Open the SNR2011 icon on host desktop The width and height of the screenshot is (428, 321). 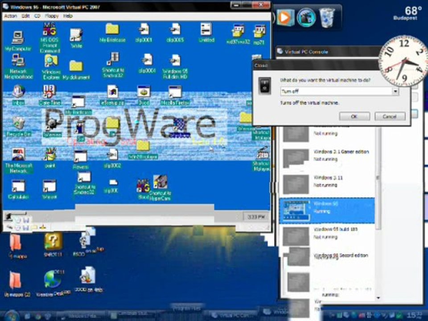[53, 245]
